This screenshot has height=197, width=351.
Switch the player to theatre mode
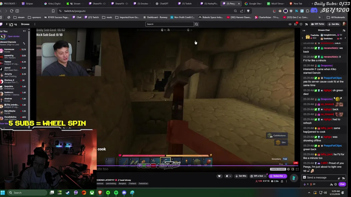tap(293, 169)
